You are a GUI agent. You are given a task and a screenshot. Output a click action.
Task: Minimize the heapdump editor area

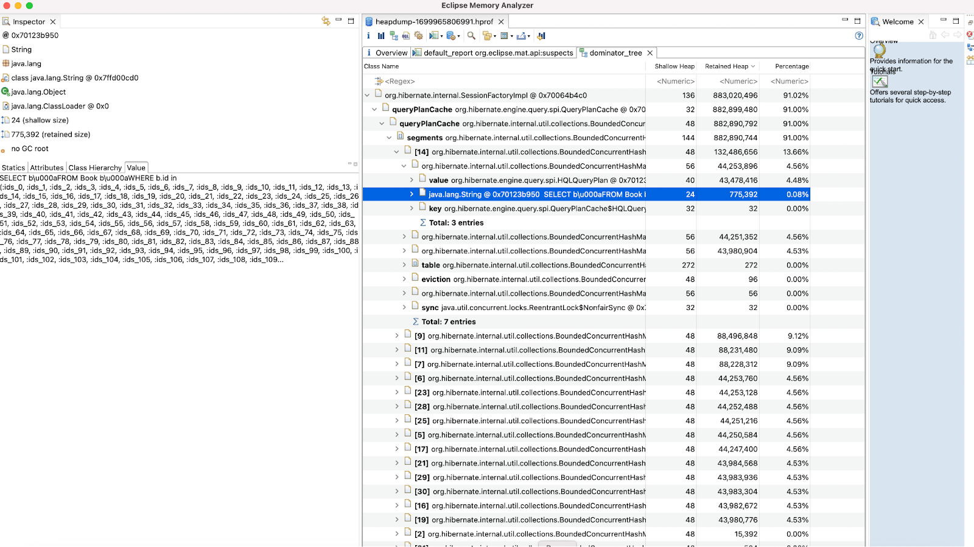pyautogui.click(x=845, y=20)
